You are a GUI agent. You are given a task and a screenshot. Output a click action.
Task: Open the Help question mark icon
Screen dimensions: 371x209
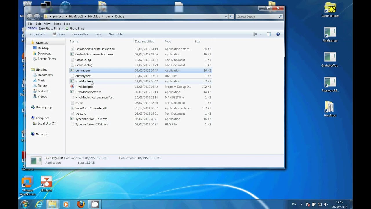pyautogui.click(x=278, y=34)
